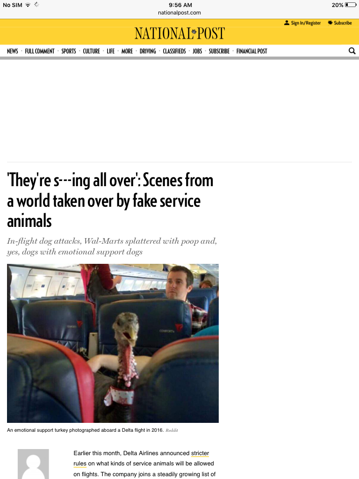Go to Classifieds
Viewport: 359px width, 479px height.
(174, 51)
